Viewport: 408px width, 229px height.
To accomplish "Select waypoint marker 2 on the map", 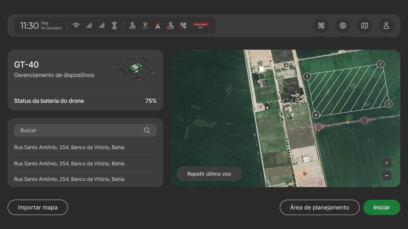I will point(380,64).
